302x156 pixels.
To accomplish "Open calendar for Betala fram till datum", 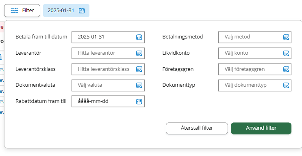I will coord(139,37).
